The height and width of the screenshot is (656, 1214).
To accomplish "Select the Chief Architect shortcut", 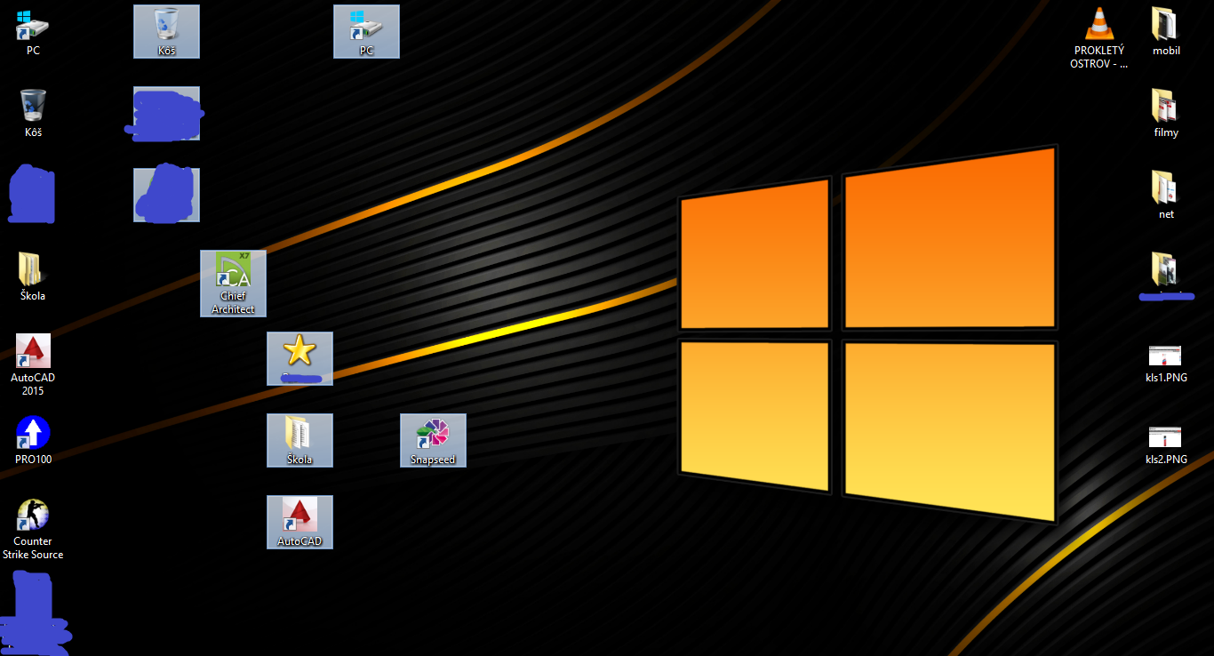I will (233, 284).
